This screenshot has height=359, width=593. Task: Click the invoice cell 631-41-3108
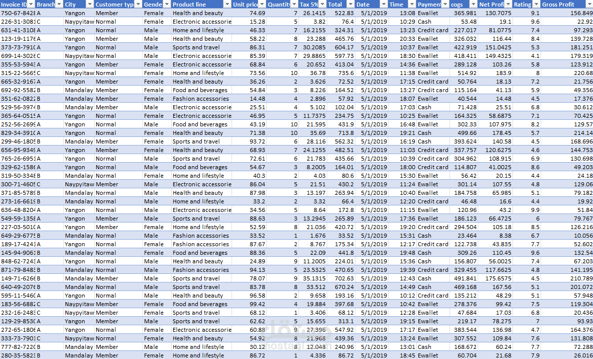[18, 30]
